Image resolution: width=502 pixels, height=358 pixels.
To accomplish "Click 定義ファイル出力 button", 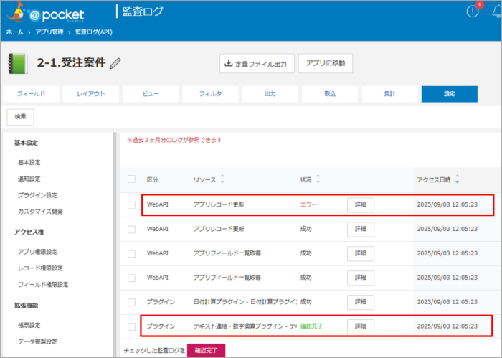I will click(x=256, y=64).
